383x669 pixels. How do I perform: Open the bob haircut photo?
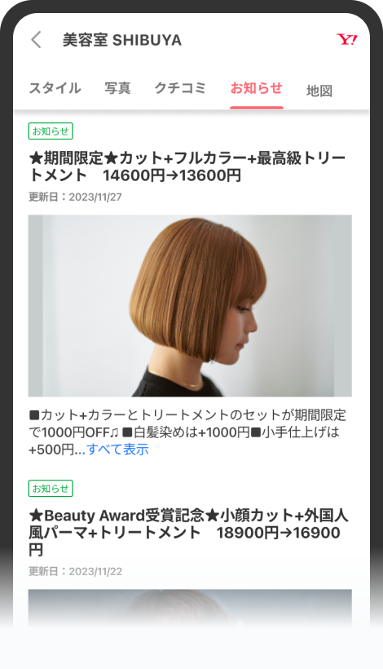point(190,306)
